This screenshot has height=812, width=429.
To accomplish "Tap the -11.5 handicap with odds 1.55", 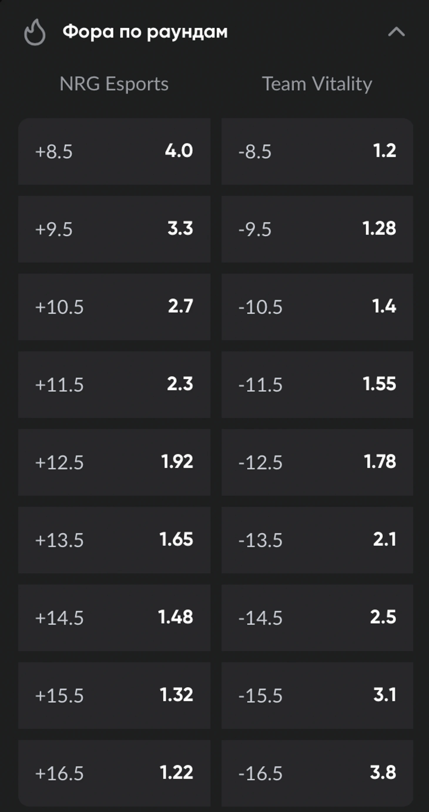I will [317, 385].
